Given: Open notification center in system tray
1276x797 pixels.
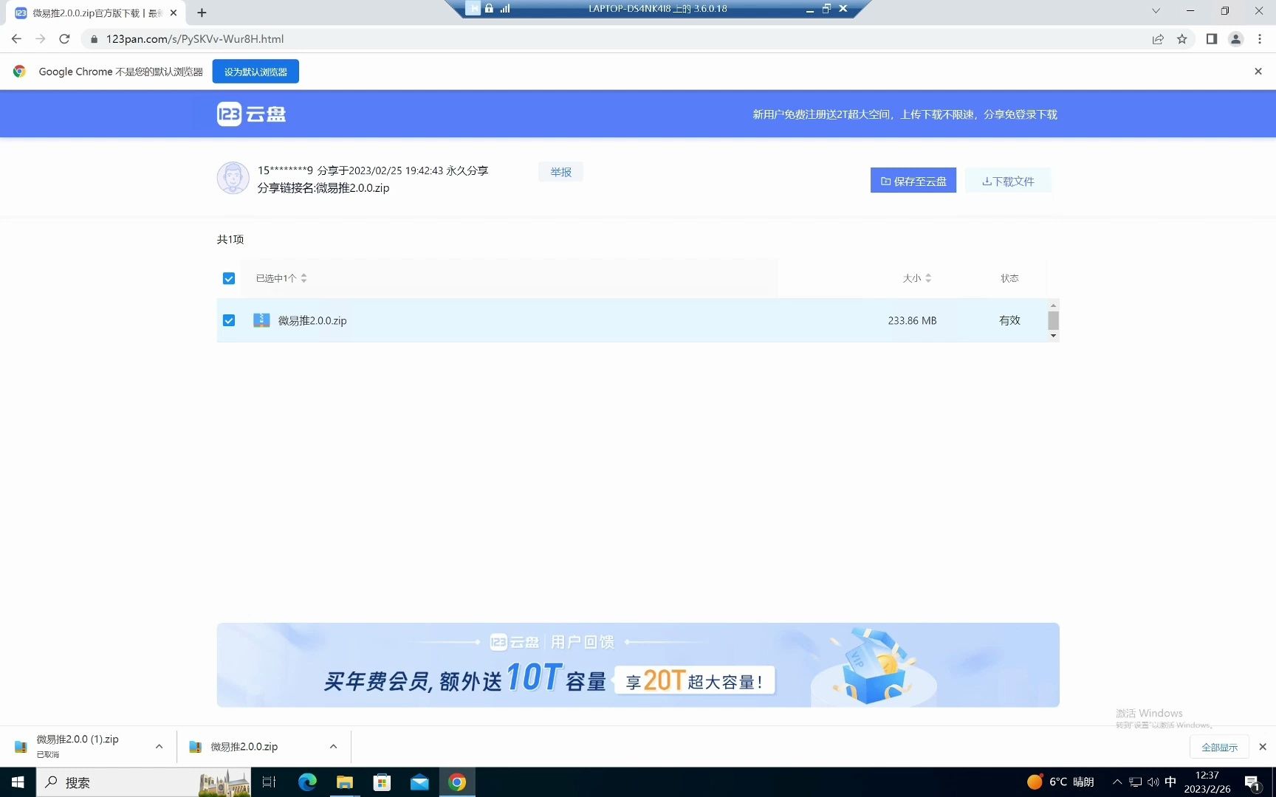Looking at the screenshot, I should pos(1252,782).
